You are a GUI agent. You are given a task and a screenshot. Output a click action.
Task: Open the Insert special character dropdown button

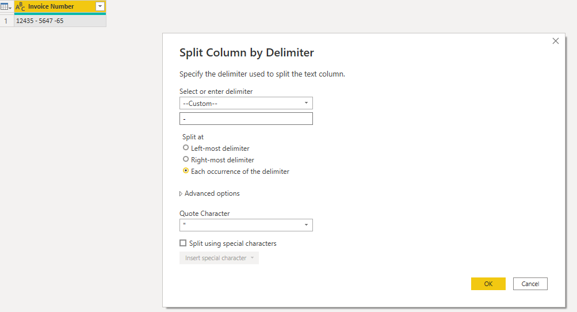click(x=219, y=258)
